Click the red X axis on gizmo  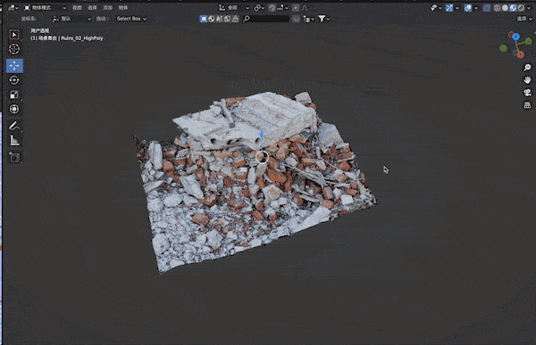point(520,53)
